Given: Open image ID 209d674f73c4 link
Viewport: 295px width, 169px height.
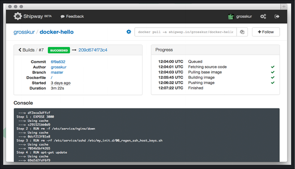Looking at the screenshot, I should (x=93, y=50).
